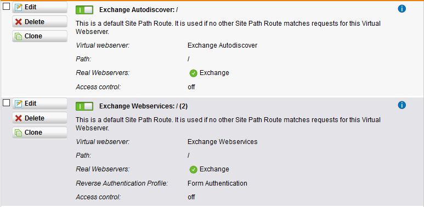Viewport: 424px width, 207px height.
Task: Edit the Exchange Webservices route
Action: point(39,104)
